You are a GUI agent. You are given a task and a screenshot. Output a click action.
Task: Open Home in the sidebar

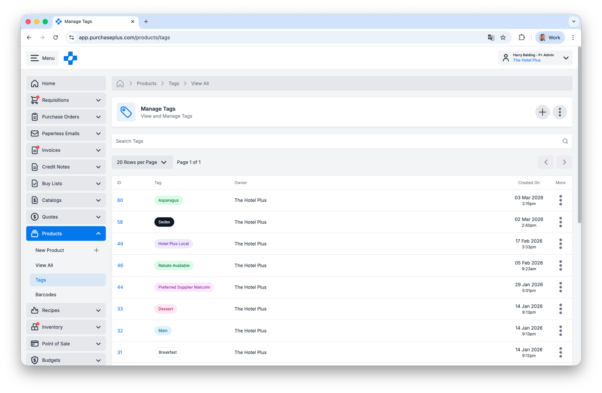point(66,83)
